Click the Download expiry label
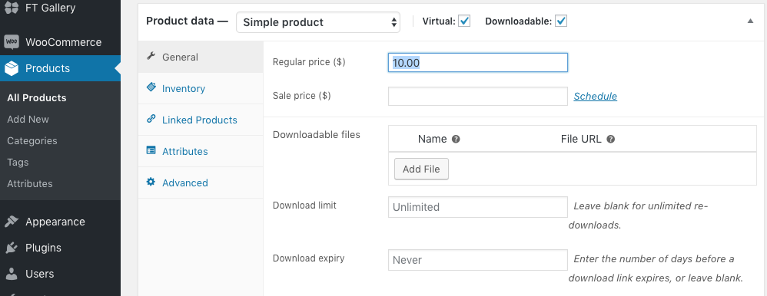The width and height of the screenshot is (767, 296). click(309, 258)
